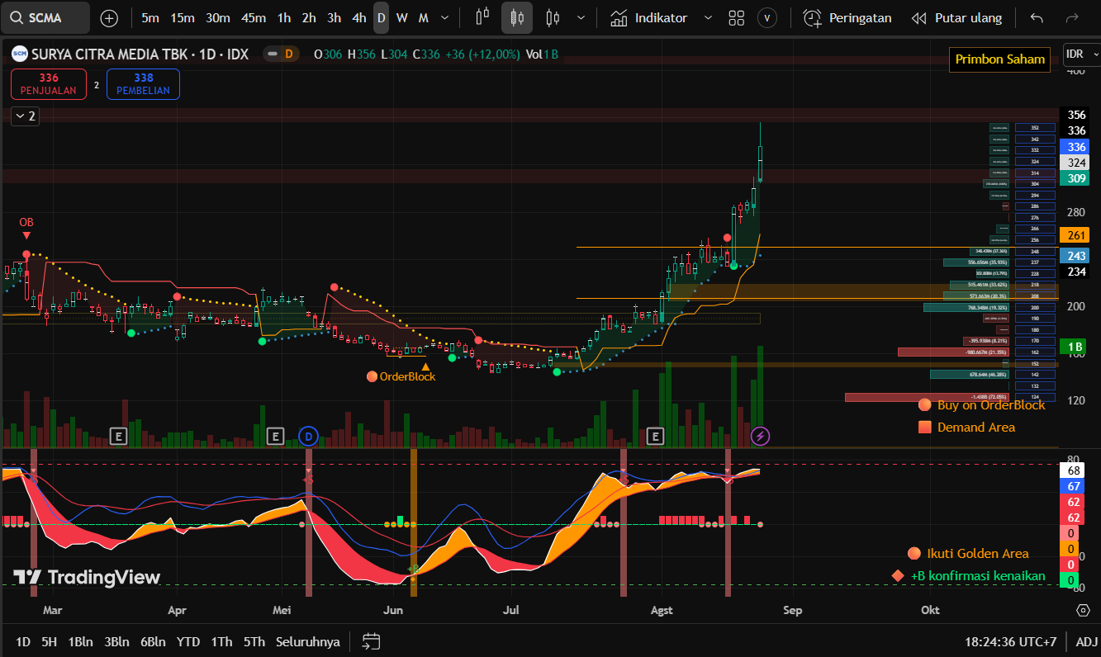This screenshot has height=657, width=1101.
Task: Choose the 2h timeframe
Action: click(309, 17)
